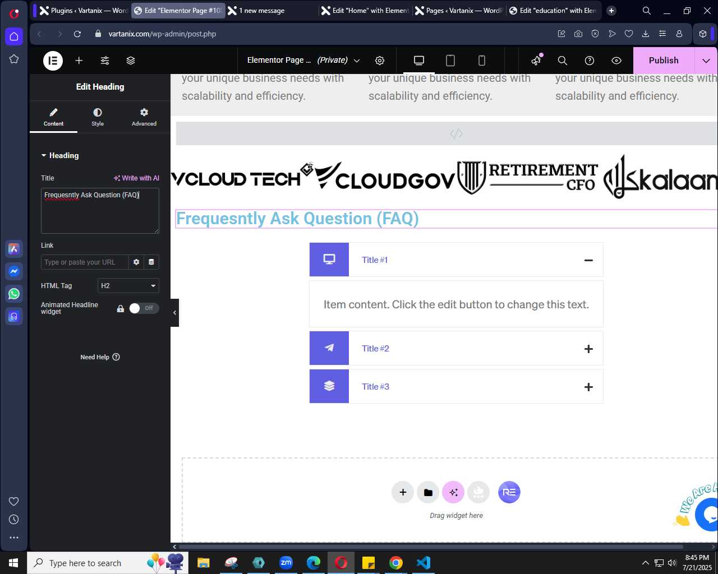Open link options gear icon
718x574 pixels.
coord(136,262)
